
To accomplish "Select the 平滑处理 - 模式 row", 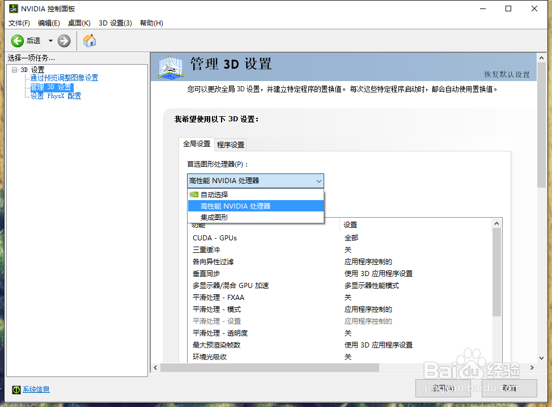I will (340, 310).
